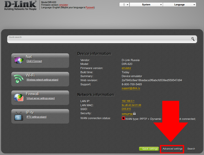Click emulator link in Device information
204x155 pixels.
pyautogui.click(x=126, y=68)
